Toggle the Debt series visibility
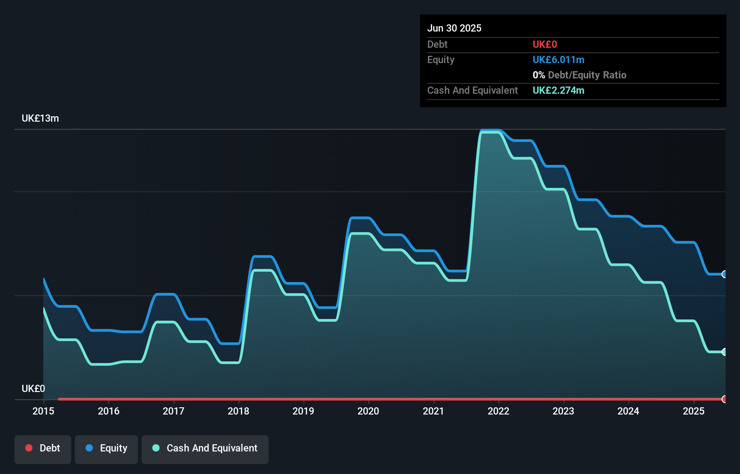 point(42,449)
